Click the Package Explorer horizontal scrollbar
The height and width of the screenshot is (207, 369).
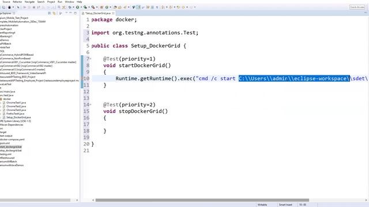pyautogui.click(x=35, y=200)
